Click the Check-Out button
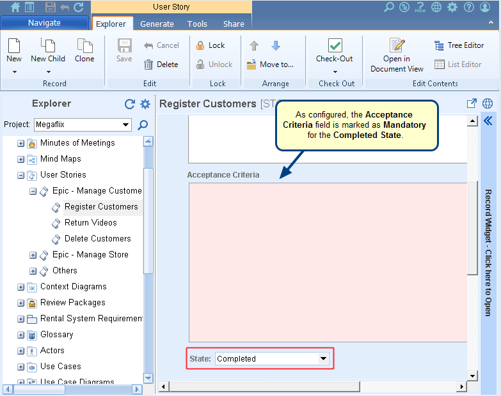501x396 pixels. [335, 50]
